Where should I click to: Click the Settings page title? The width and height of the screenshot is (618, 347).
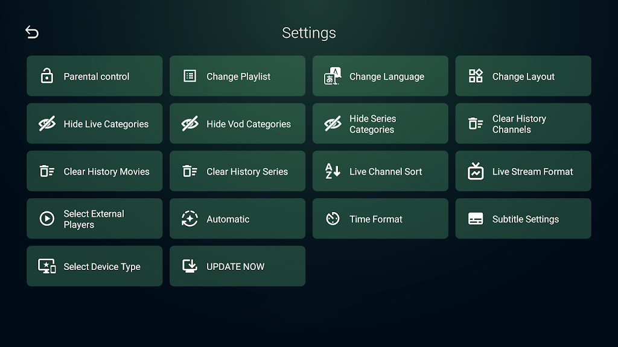pos(309,33)
